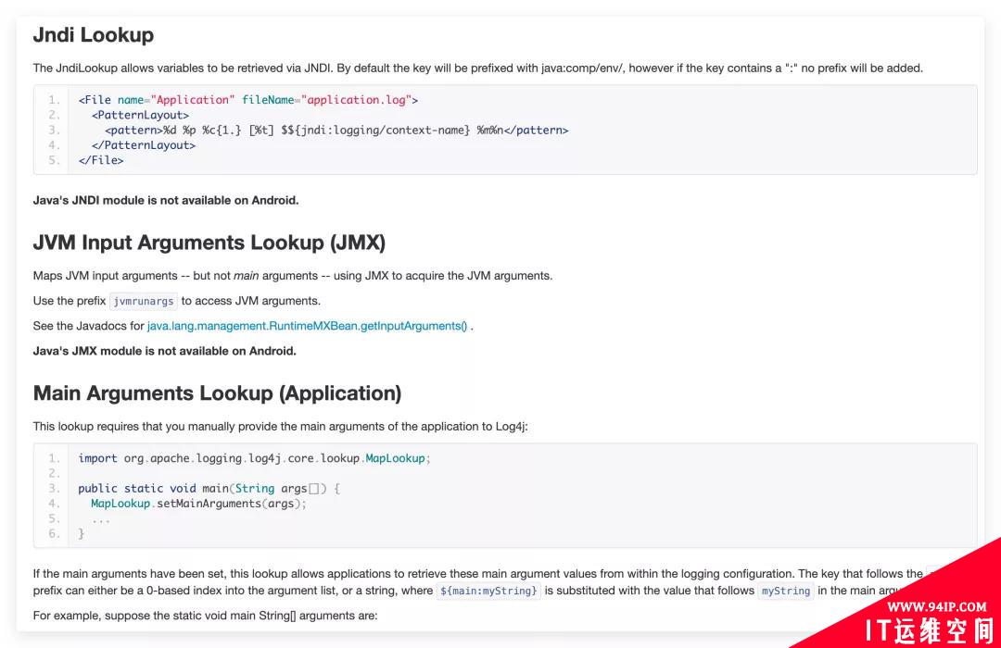1001x648 pixels.
Task: Click "The JndiLookup allows variables" paragraph
Action: 477,69
